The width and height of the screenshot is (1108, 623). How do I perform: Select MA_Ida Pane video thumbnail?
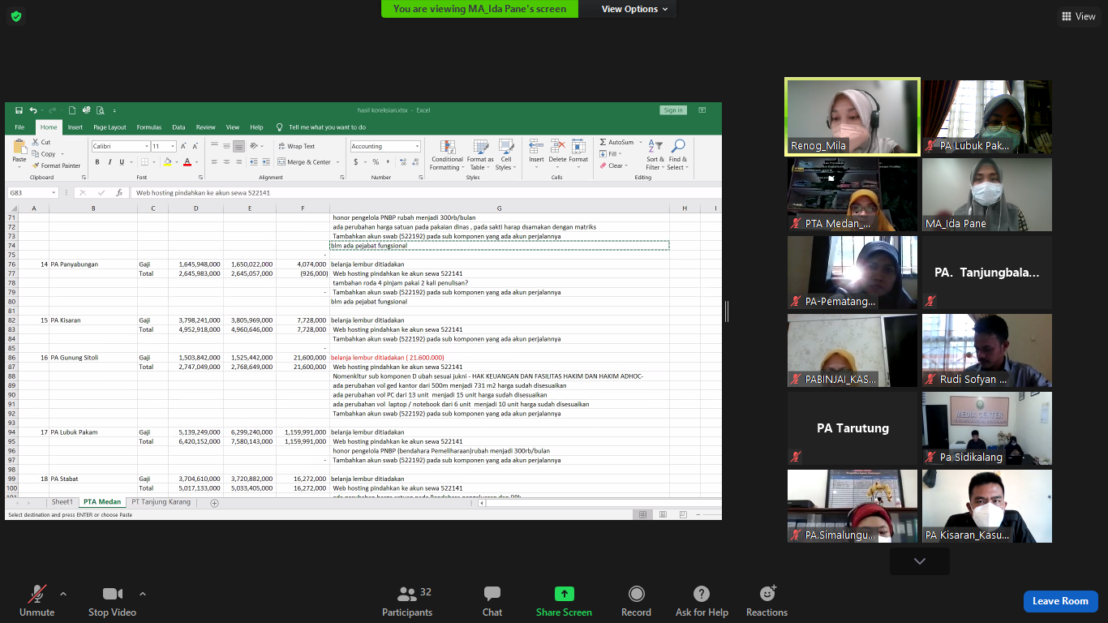coord(986,195)
